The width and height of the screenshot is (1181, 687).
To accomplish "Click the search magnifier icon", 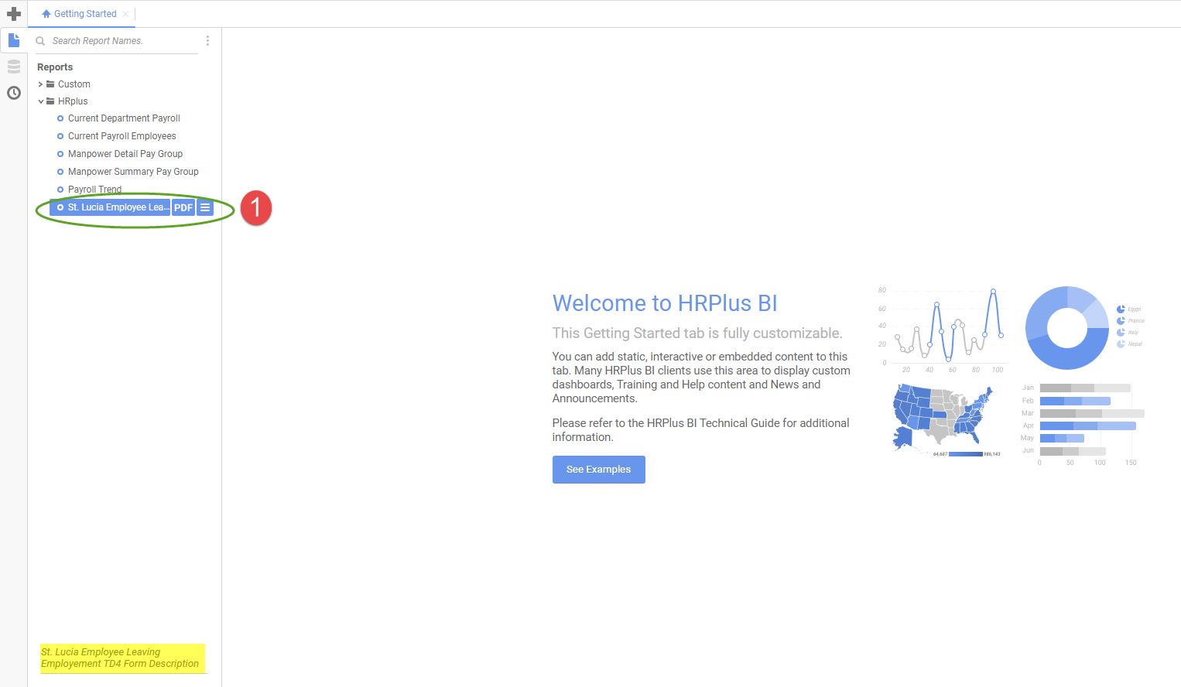I will (40, 41).
